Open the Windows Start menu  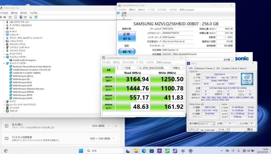(81, 151)
